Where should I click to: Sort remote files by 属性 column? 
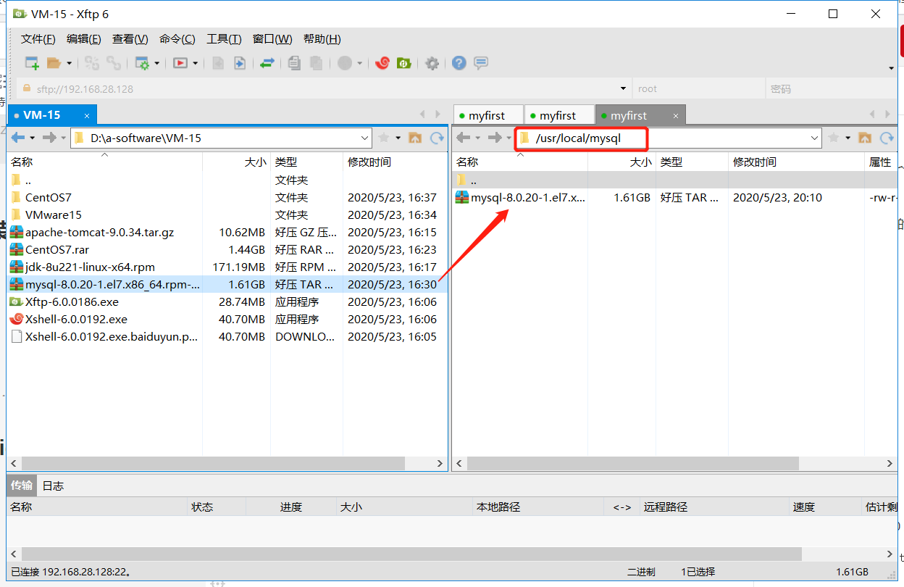tap(881, 162)
